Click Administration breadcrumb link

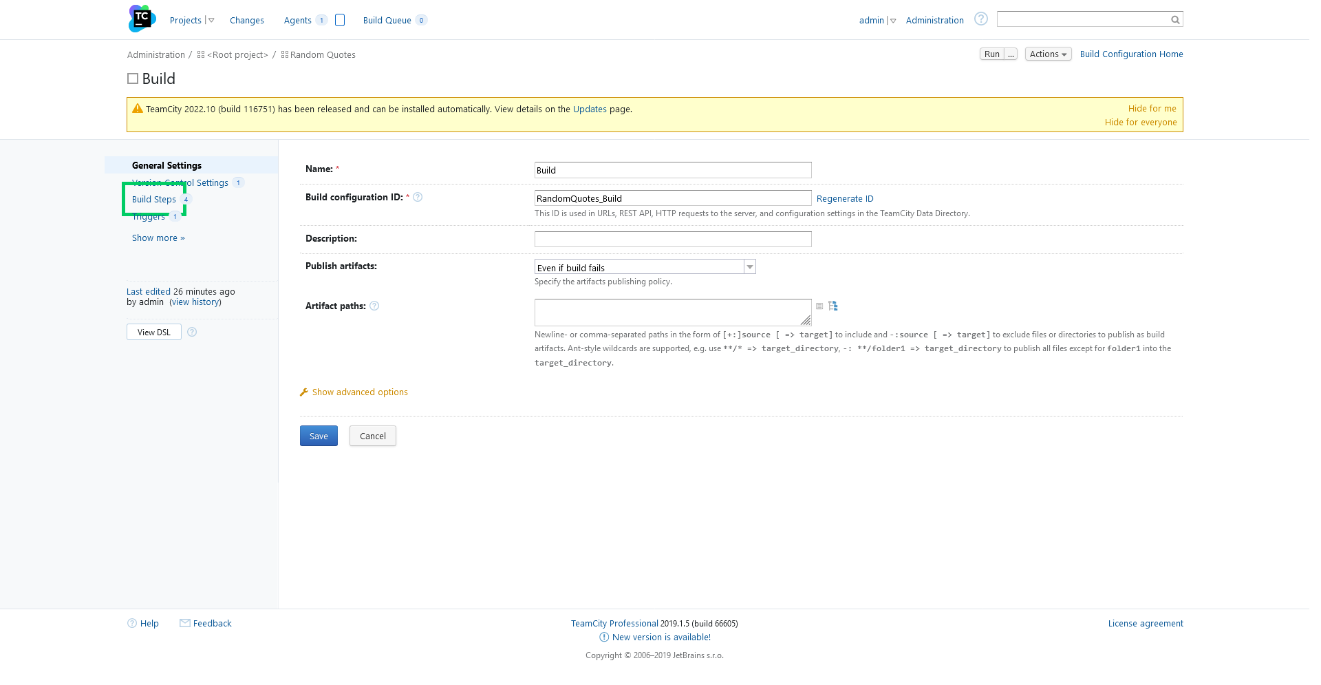[x=155, y=55]
